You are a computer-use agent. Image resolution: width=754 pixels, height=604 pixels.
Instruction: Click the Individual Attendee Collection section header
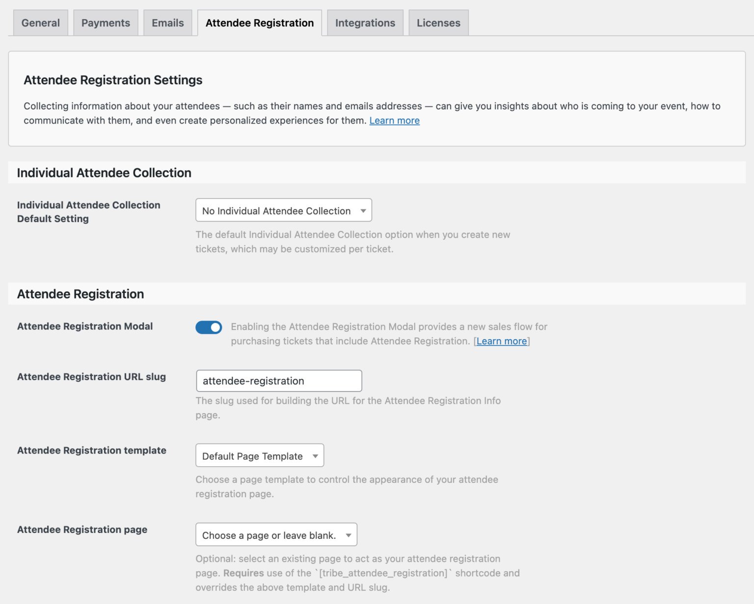tap(104, 173)
